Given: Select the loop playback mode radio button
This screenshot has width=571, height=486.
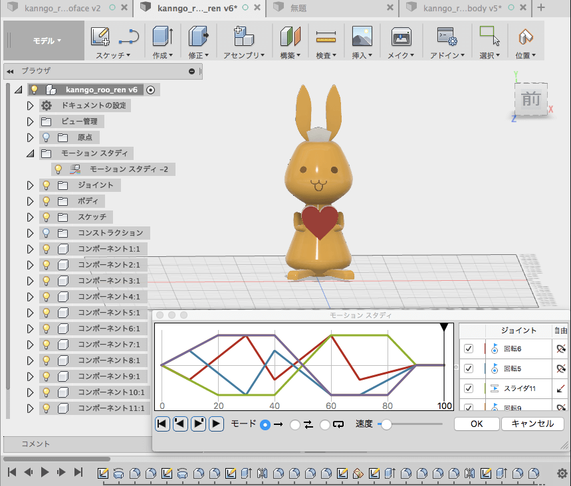Looking at the screenshot, I should click(x=325, y=424).
